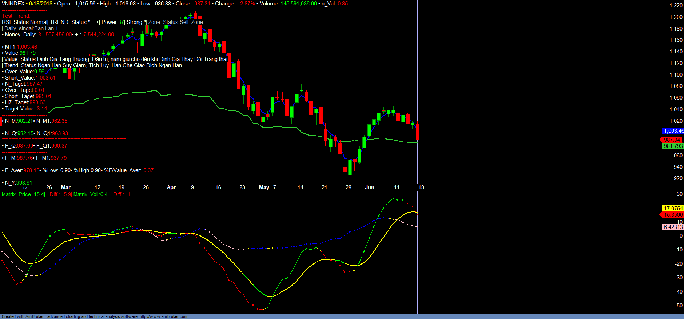684x319 pixels.
Task: Select the red Test_Trend indicator label
Action: pyautogui.click(x=16, y=16)
